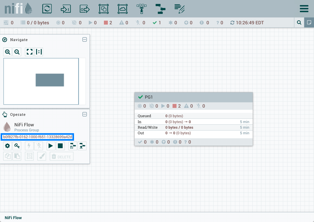
Task: Collapse the Operate panel
Action: pos(84,114)
